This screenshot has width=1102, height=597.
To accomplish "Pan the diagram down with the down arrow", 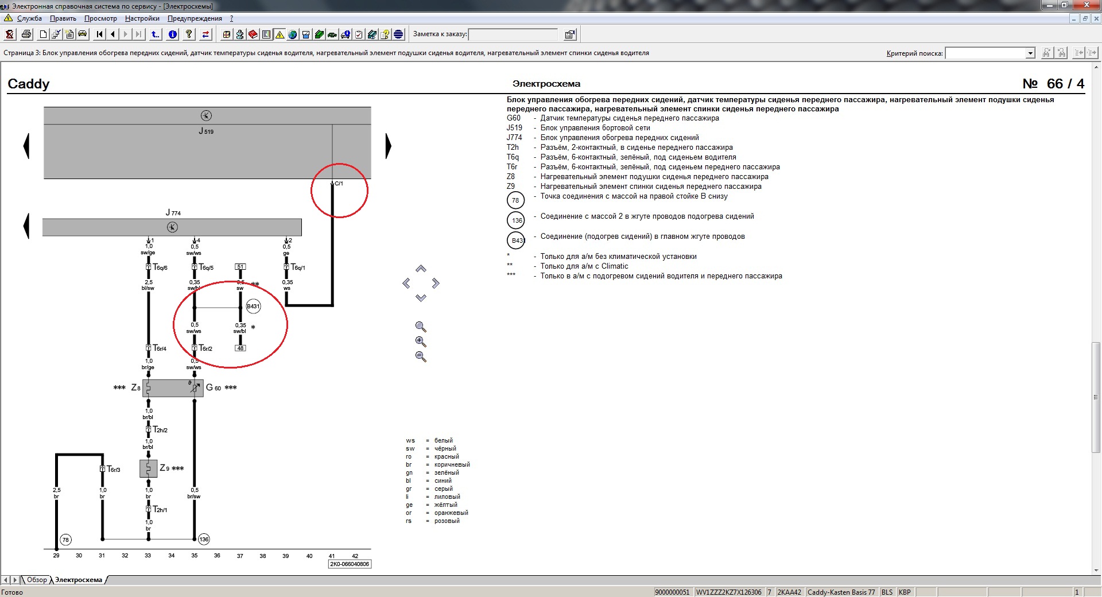I will coord(421,297).
